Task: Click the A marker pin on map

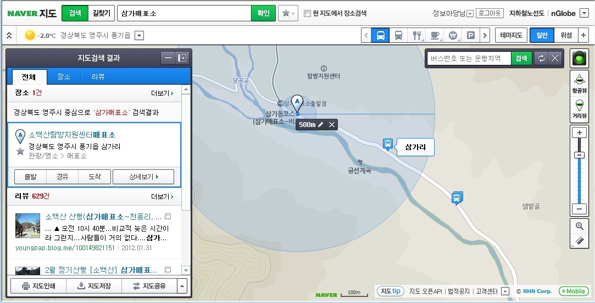Action: coord(297,103)
